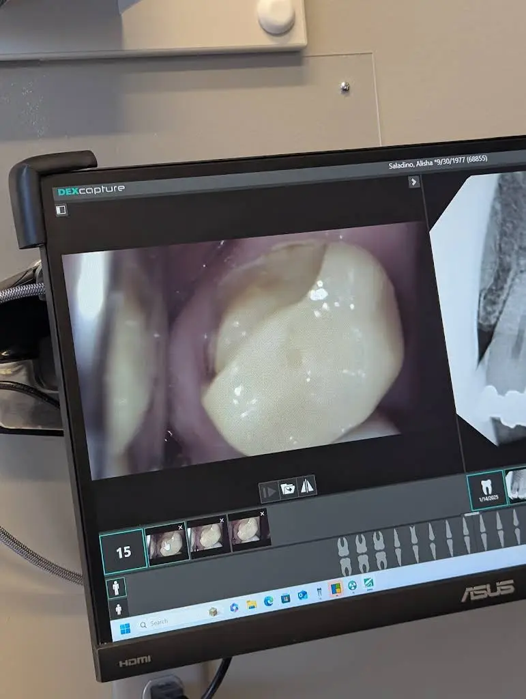Remove the second captured thumbnail via its X
This screenshot has height=699, width=526.
222,520
